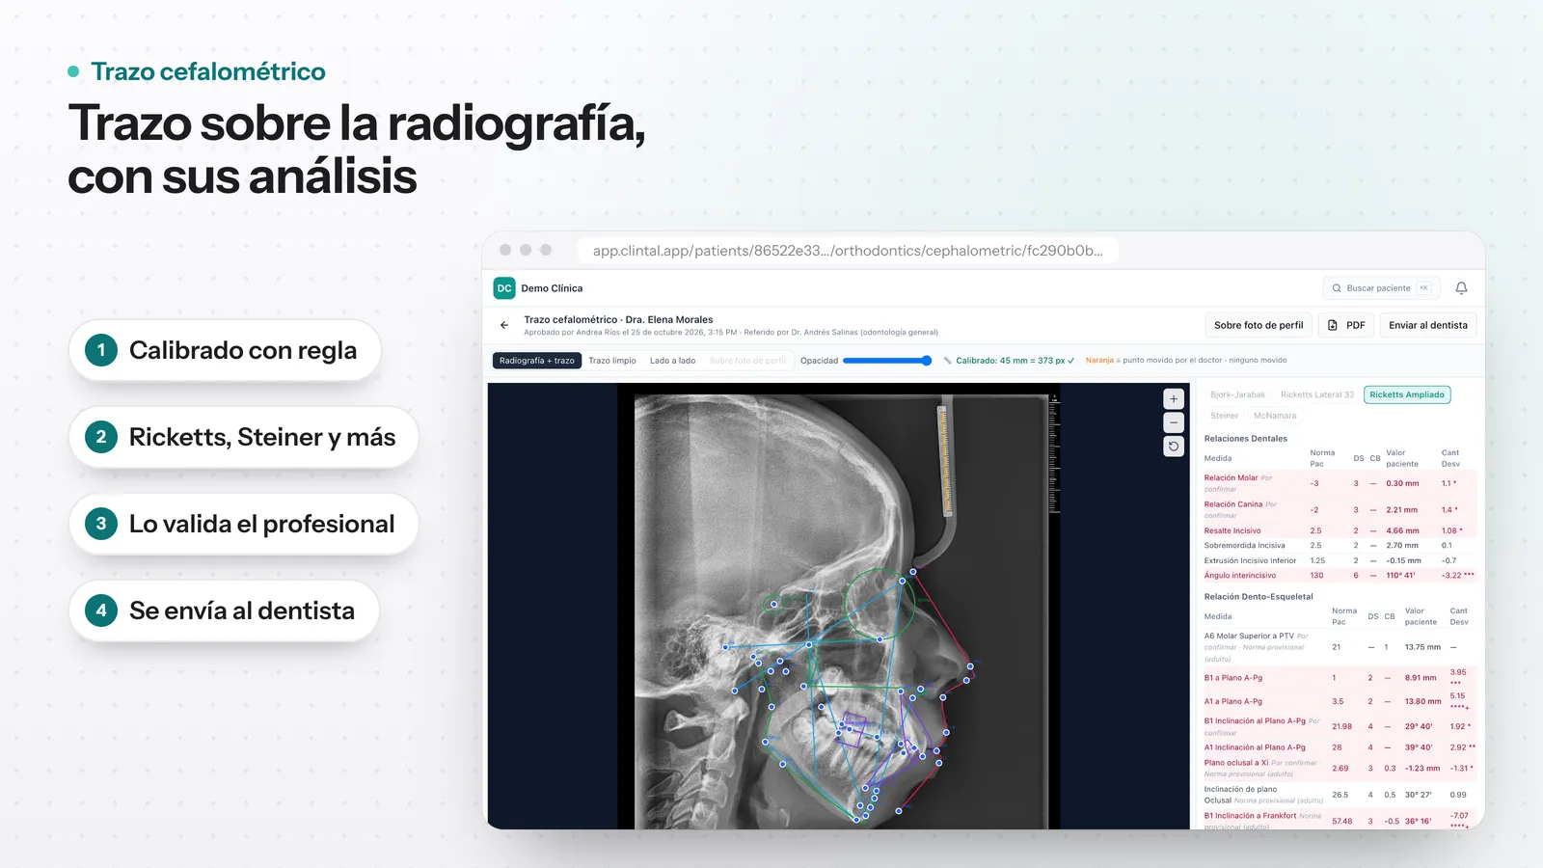
Task: Click the Se envía al dentista step pill
Action: [224, 610]
